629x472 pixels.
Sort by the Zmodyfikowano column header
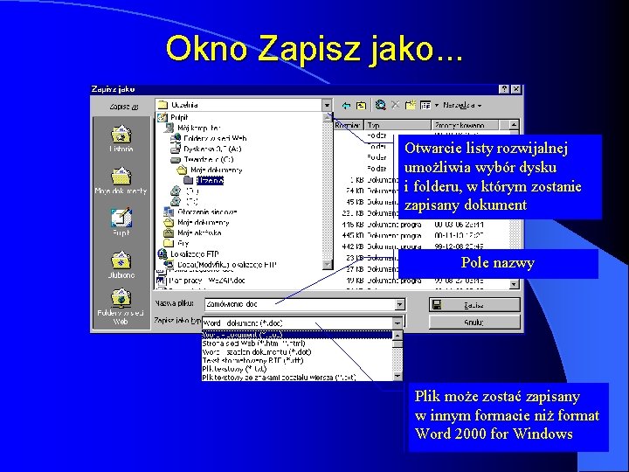pyautogui.click(x=465, y=125)
